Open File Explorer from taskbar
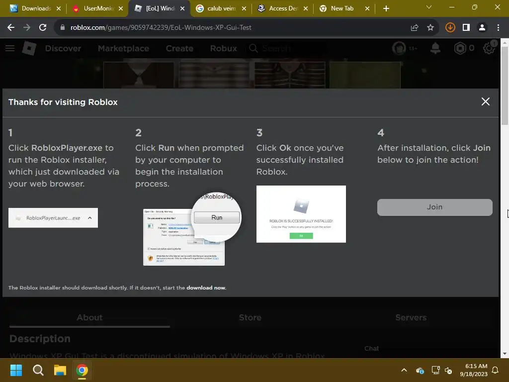This screenshot has height=382, width=509. click(60, 370)
